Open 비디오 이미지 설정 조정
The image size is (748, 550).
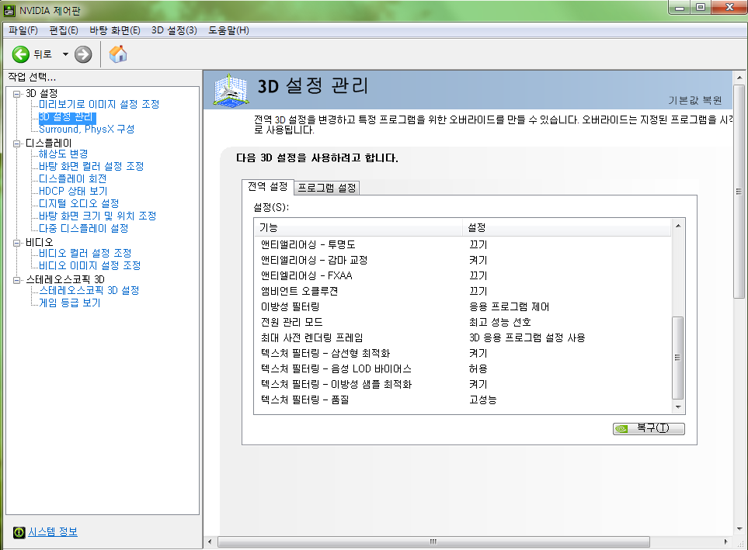[89, 265]
